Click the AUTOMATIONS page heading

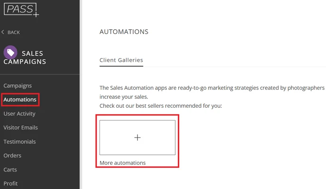point(124,32)
